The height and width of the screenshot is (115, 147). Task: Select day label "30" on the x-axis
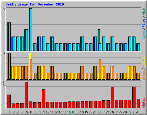click(134, 112)
